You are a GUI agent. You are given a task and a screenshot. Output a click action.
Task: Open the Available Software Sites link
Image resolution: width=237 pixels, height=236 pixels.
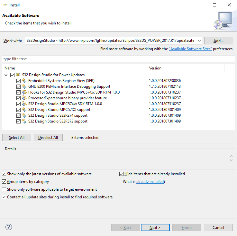coord(190,49)
